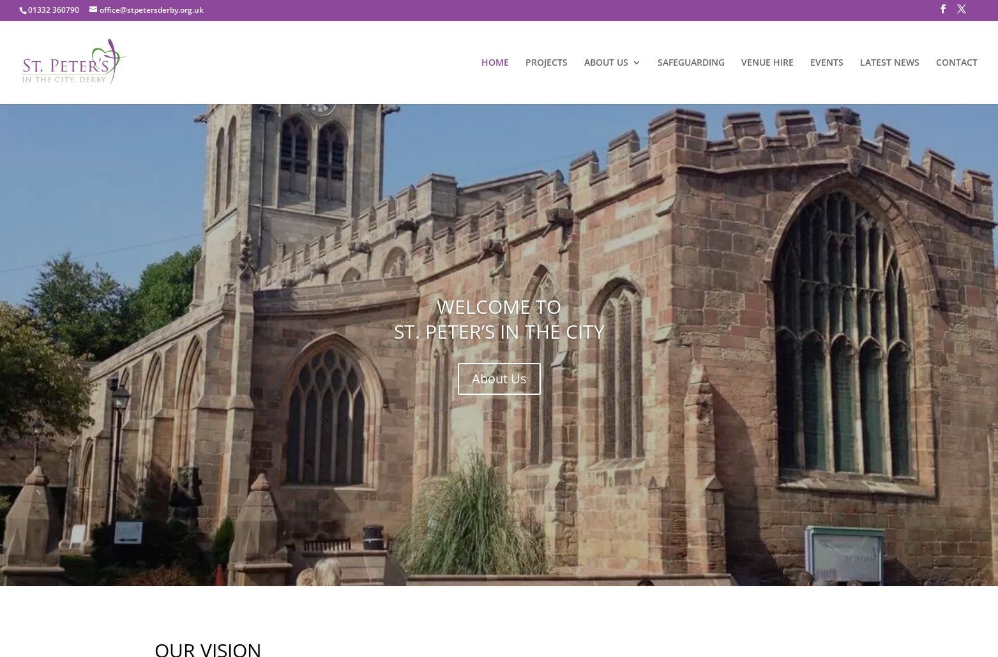This screenshot has width=998, height=657.
Task: Click the Our Vision heading
Action: [x=208, y=648]
